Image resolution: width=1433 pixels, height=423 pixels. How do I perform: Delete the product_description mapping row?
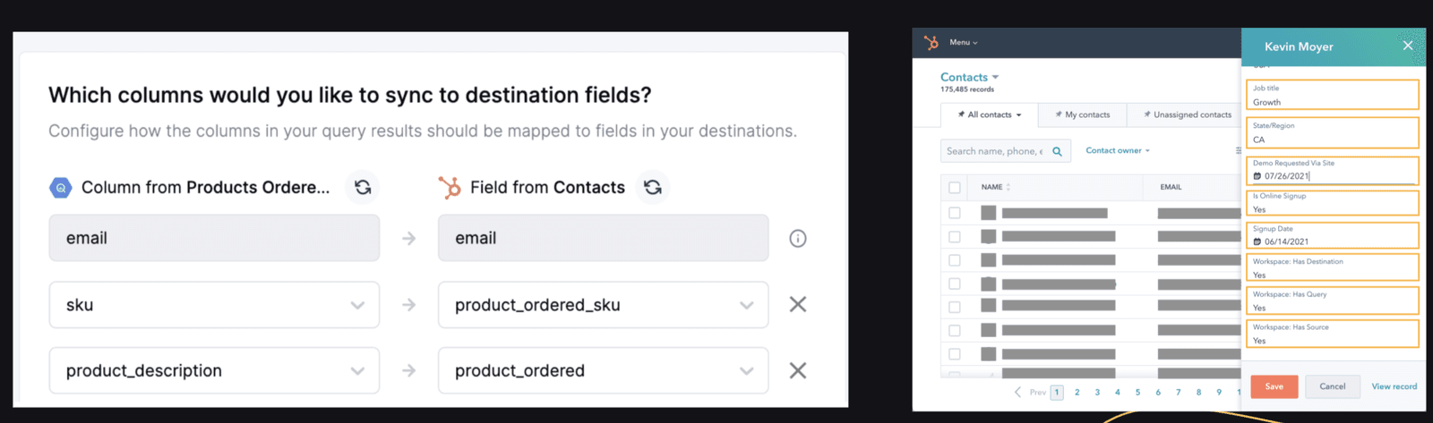797,370
